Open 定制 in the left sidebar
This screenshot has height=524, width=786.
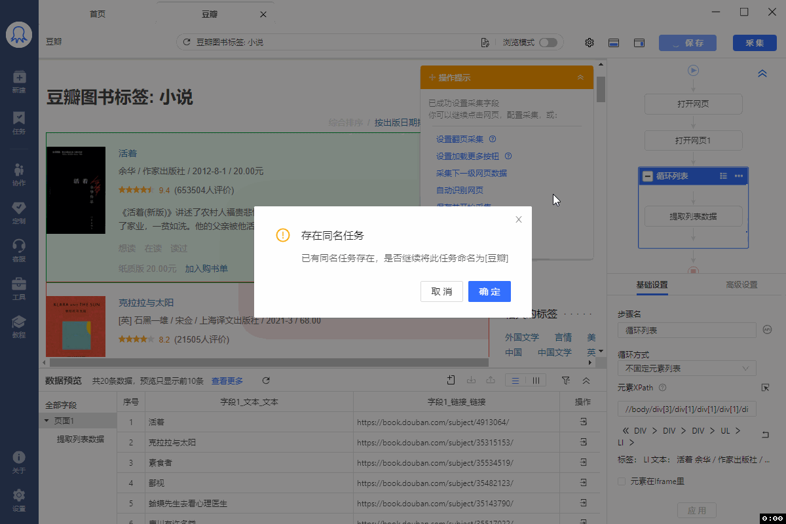click(x=19, y=213)
